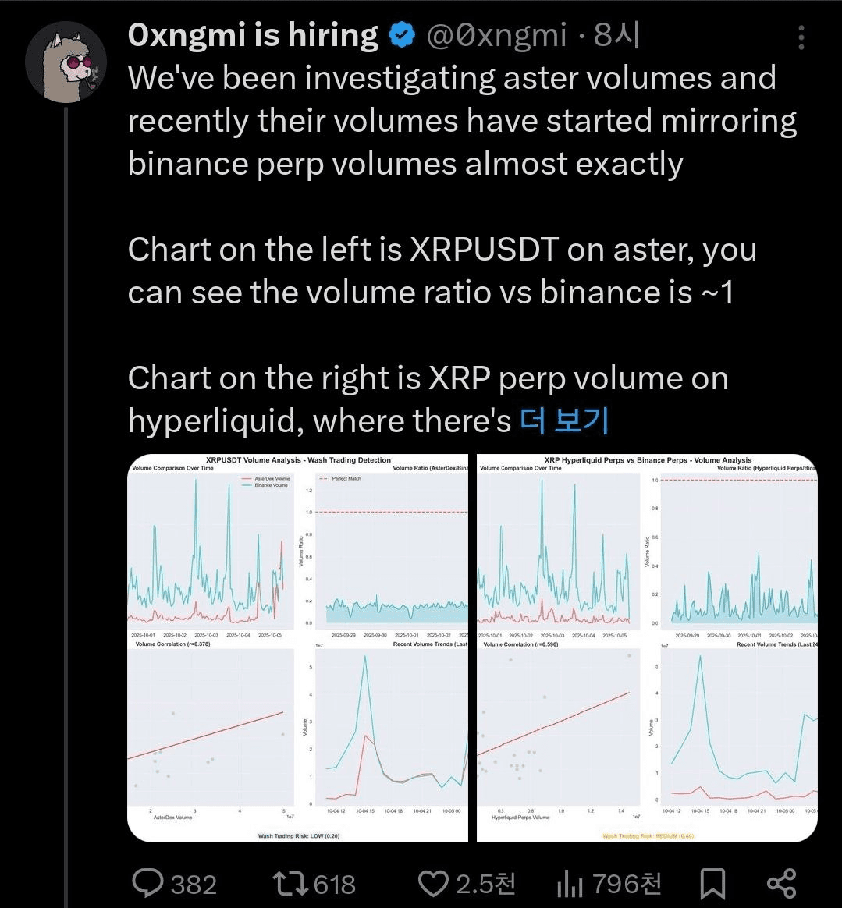The image size is (842, 908).
Task: Click the 382 replies count
Action: tap(194, 884)
